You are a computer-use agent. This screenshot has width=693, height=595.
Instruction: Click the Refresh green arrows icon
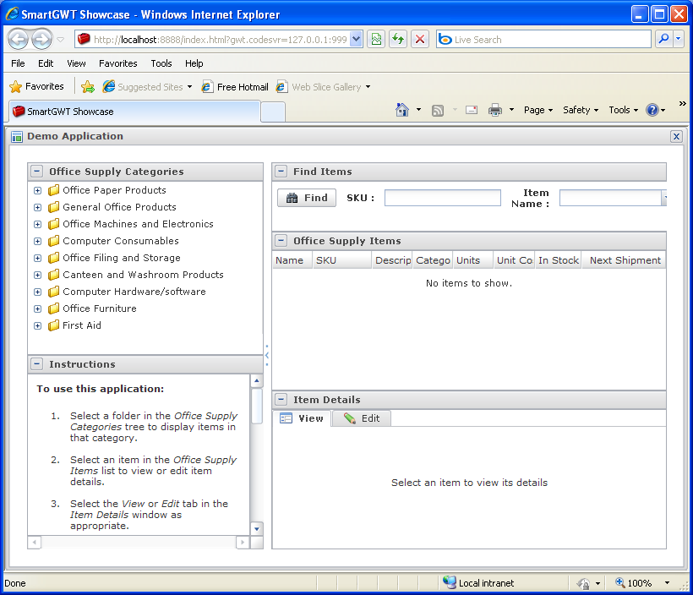coord(398,40)
